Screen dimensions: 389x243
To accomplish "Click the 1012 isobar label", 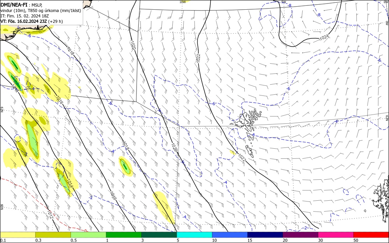I will pos(50,214).
